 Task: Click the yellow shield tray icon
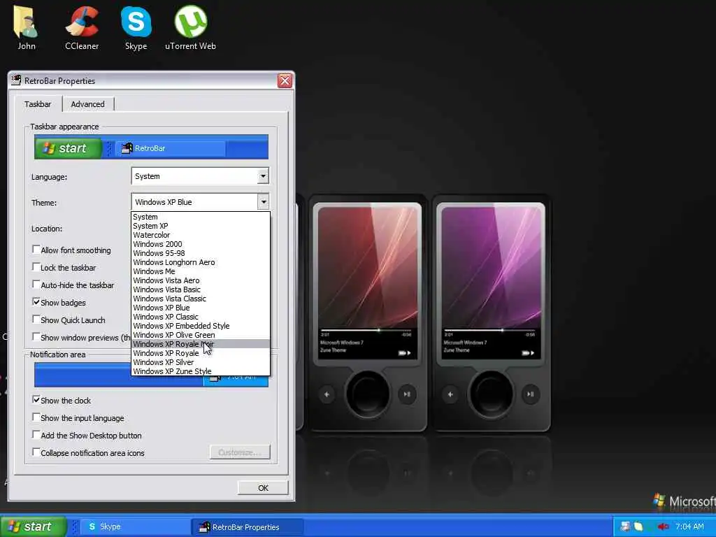pyautogui.click(x=638, y=527)
